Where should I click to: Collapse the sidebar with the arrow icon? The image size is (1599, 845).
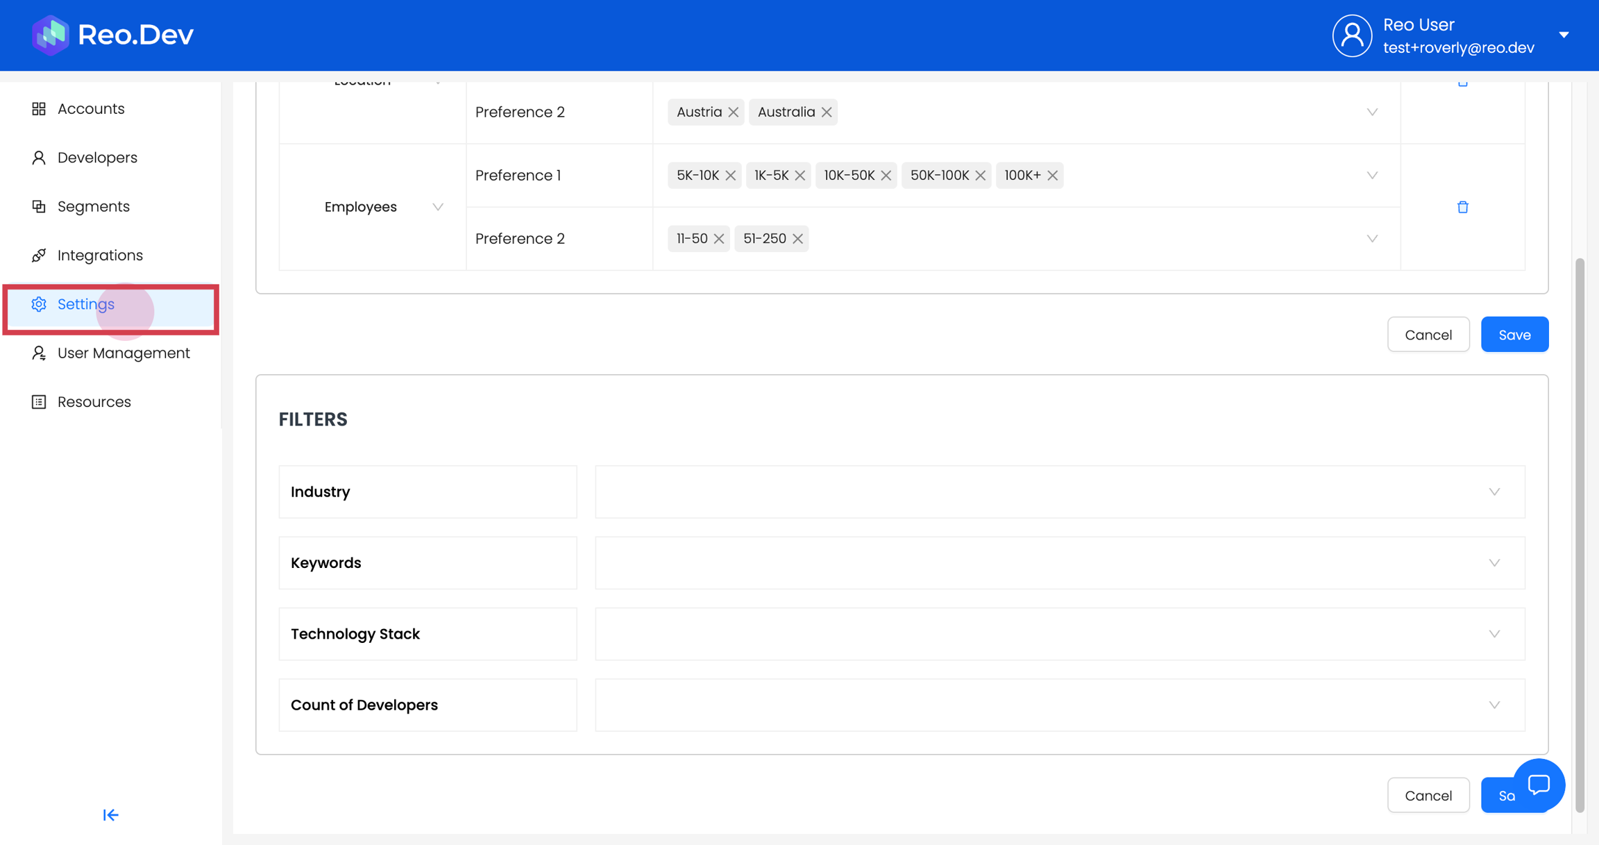(110, 814)
